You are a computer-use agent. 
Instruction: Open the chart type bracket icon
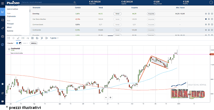pos(23,38)
